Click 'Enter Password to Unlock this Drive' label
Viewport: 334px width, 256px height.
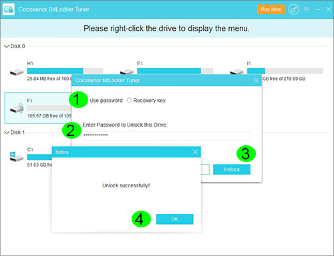[x=125, y=125]
